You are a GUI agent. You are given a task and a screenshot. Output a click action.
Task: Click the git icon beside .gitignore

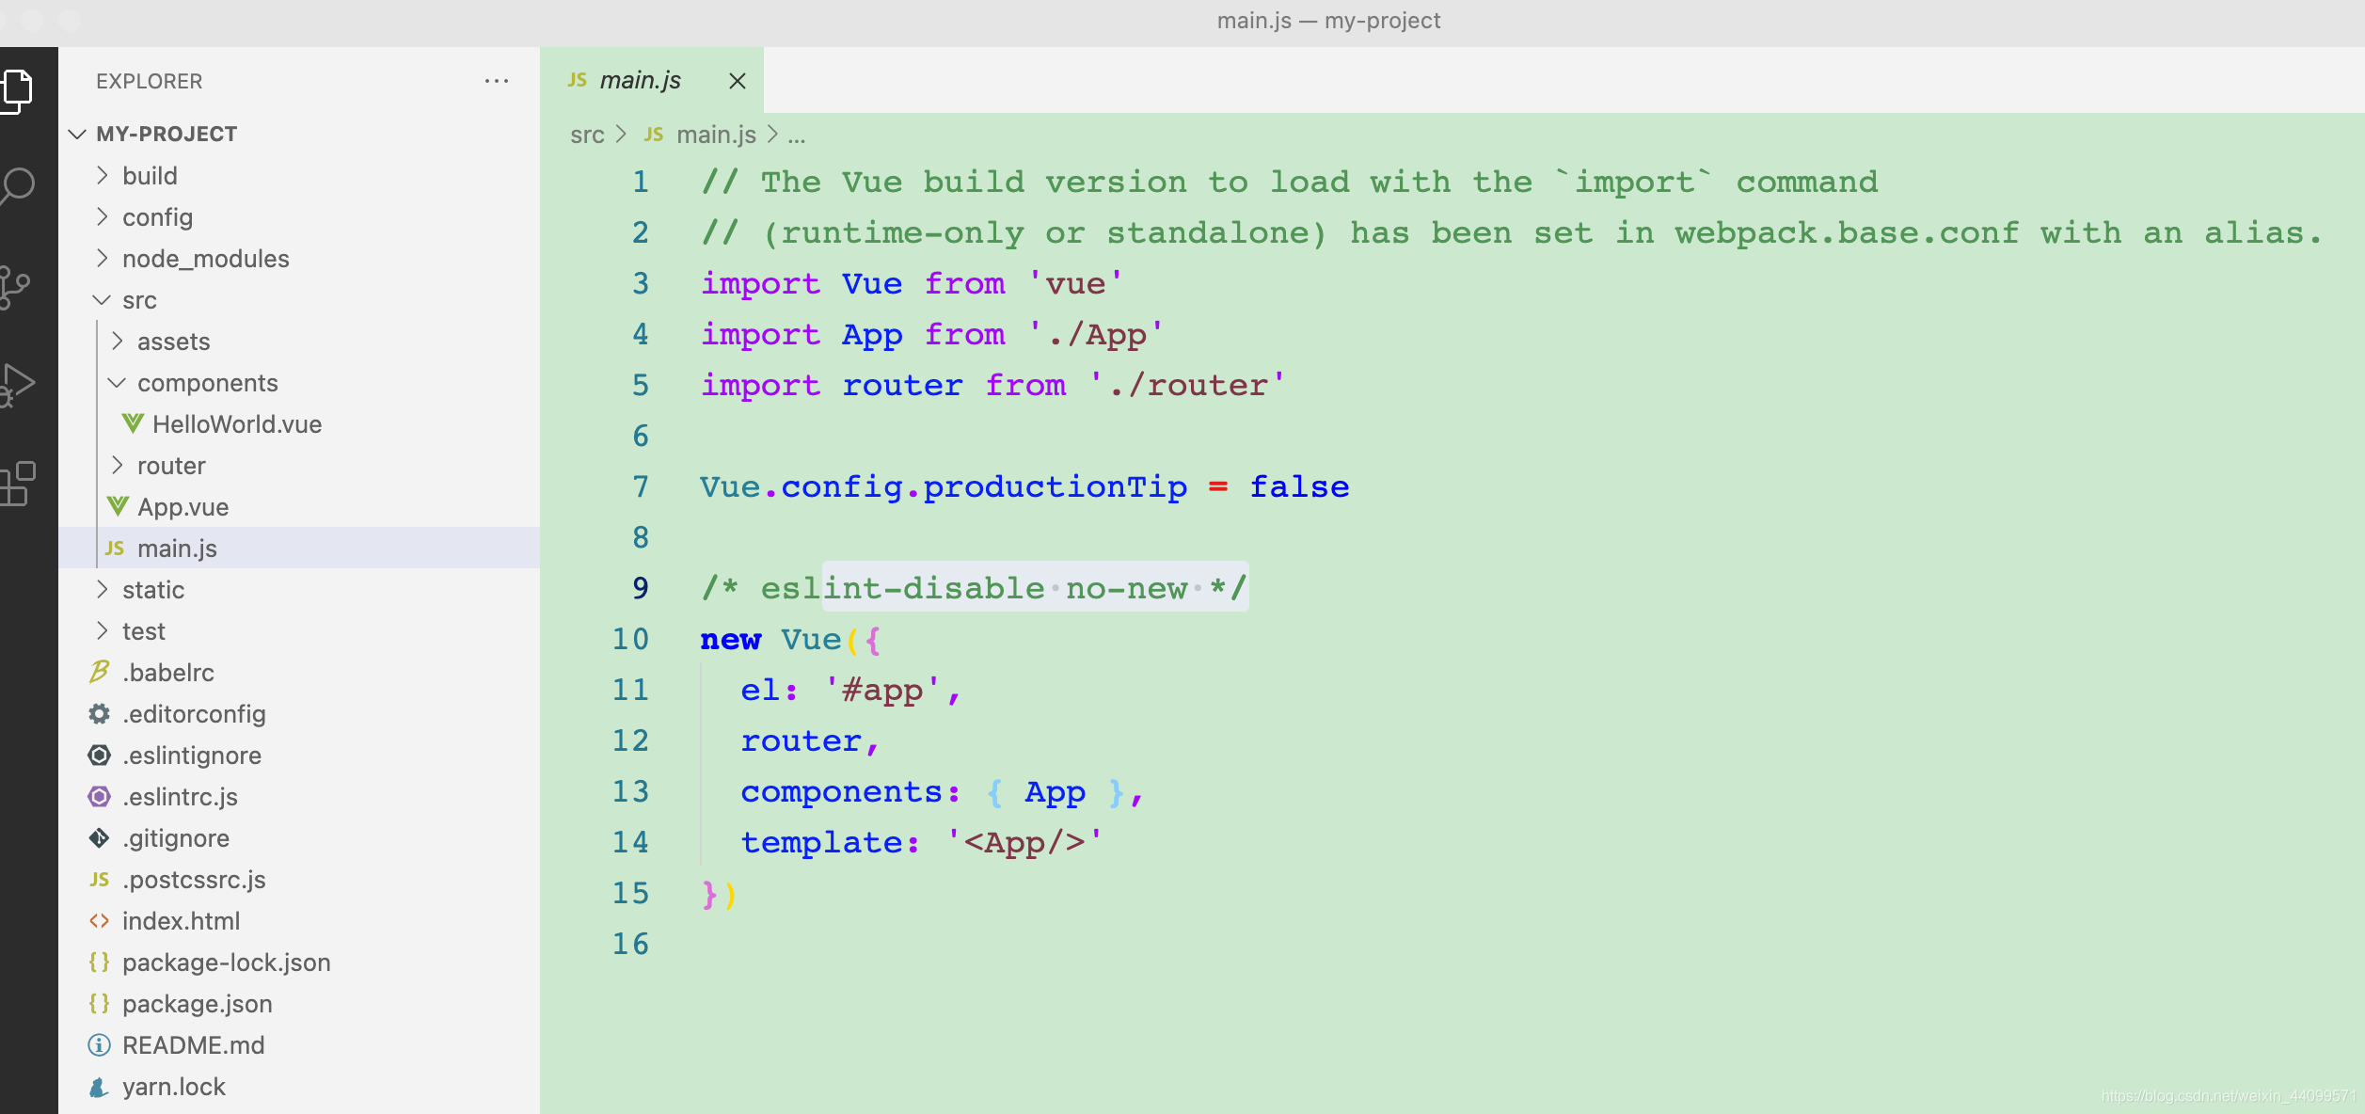99,838
